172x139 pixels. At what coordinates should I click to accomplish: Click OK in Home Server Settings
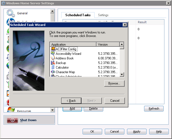point(92,131)
